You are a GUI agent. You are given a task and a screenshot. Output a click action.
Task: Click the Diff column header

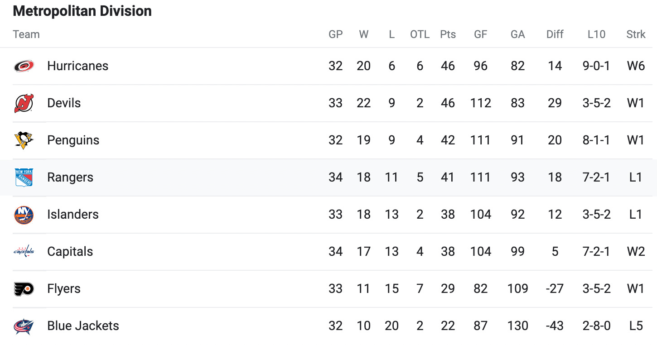click(555, 34)
